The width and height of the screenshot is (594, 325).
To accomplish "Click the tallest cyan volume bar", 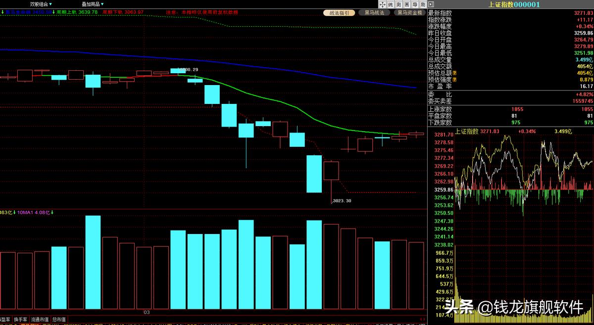I will point(93,262).
